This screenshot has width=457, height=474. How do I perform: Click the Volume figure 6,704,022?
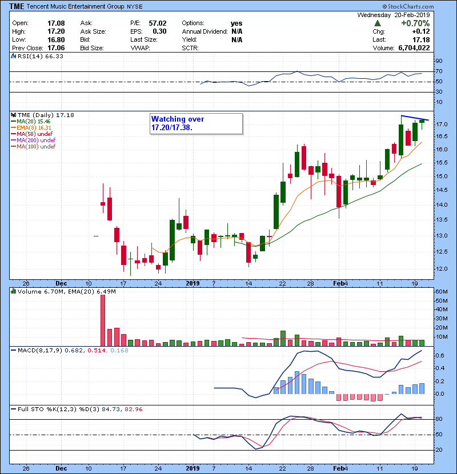point(414,48)
